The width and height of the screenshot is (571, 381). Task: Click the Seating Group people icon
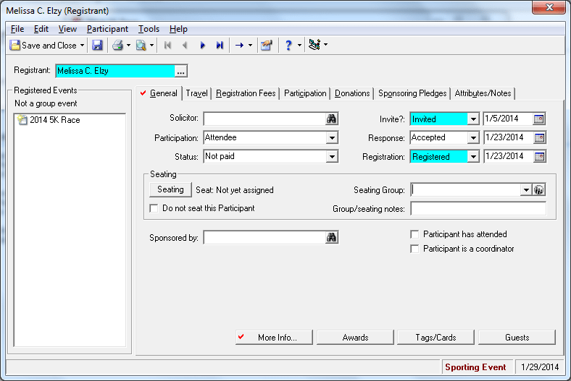pos(539,190)
